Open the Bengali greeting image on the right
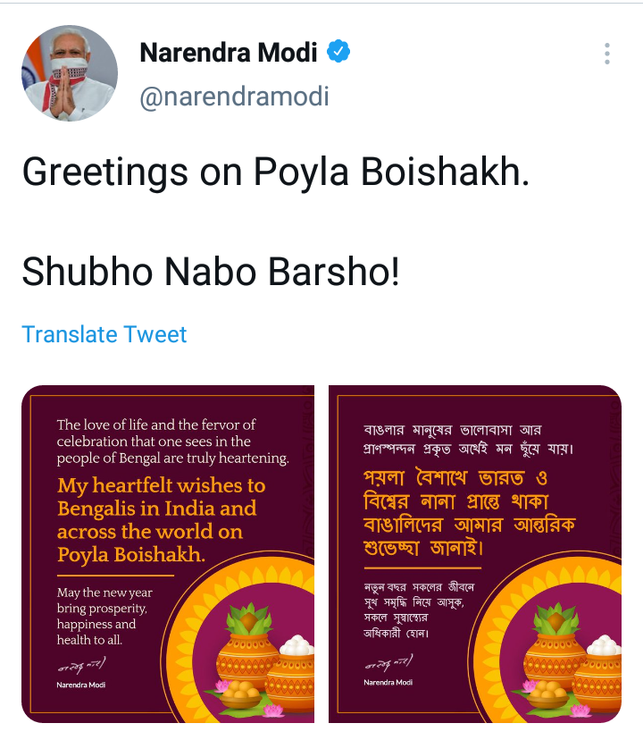 (x=475, y=553)
